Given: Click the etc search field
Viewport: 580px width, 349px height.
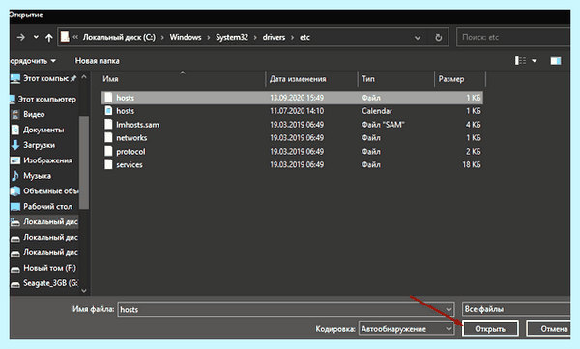Looking at the screenshot, I should point(513,37).
